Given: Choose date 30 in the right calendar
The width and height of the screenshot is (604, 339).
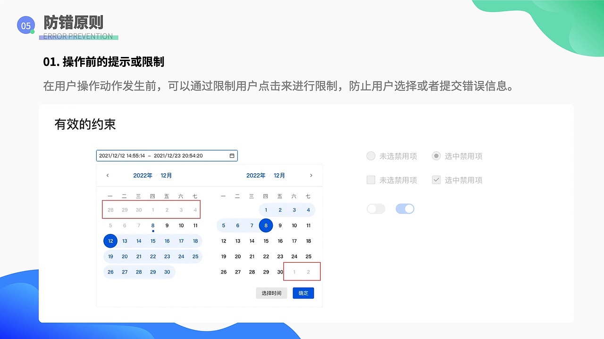Looking at the screenshot, I should (280, 272).
